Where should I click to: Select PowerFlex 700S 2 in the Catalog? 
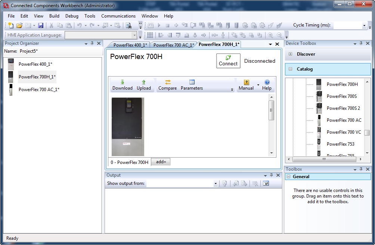(x=343, y=108)
